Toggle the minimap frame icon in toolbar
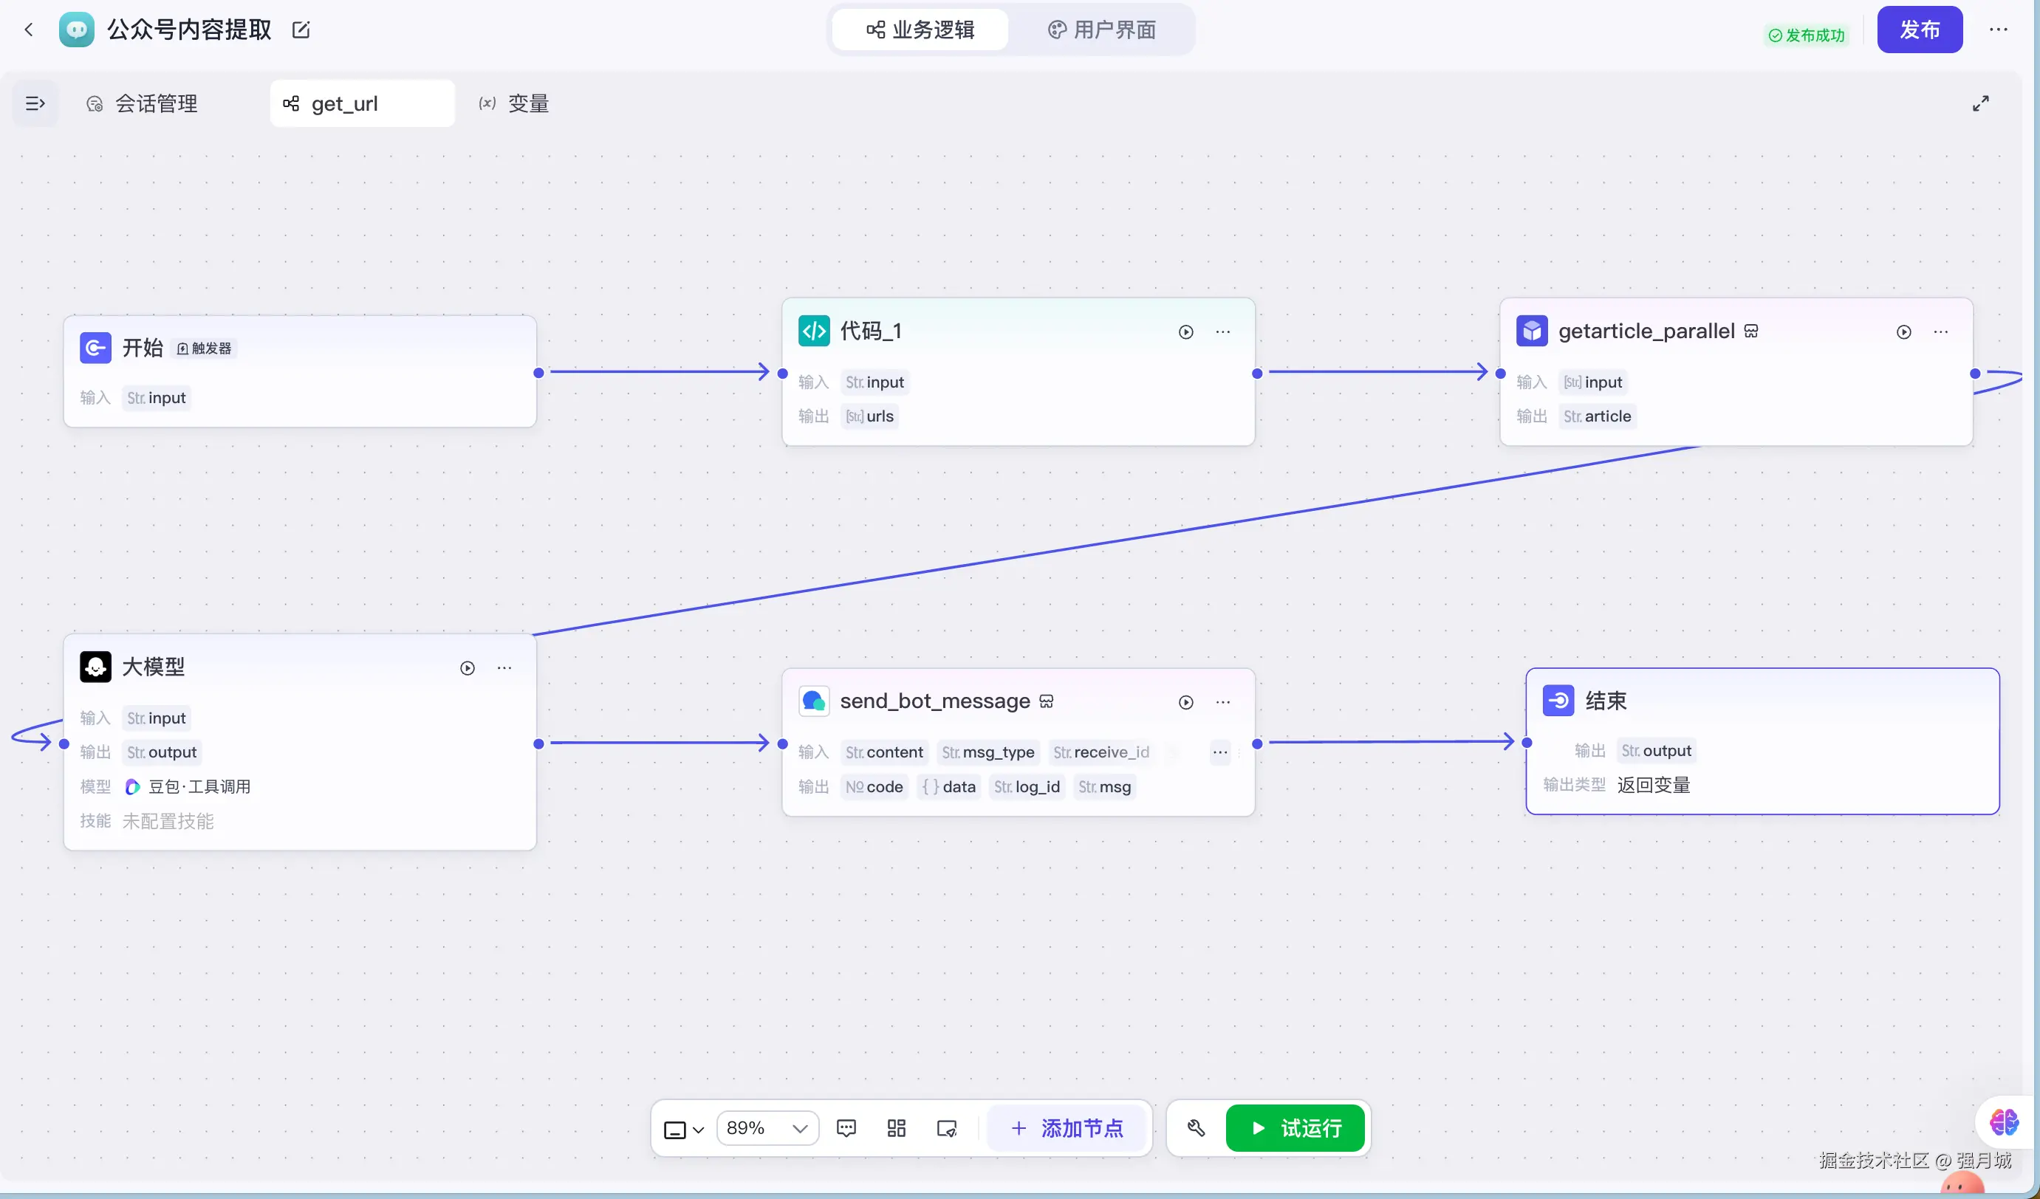 [x=946, y=1128]
